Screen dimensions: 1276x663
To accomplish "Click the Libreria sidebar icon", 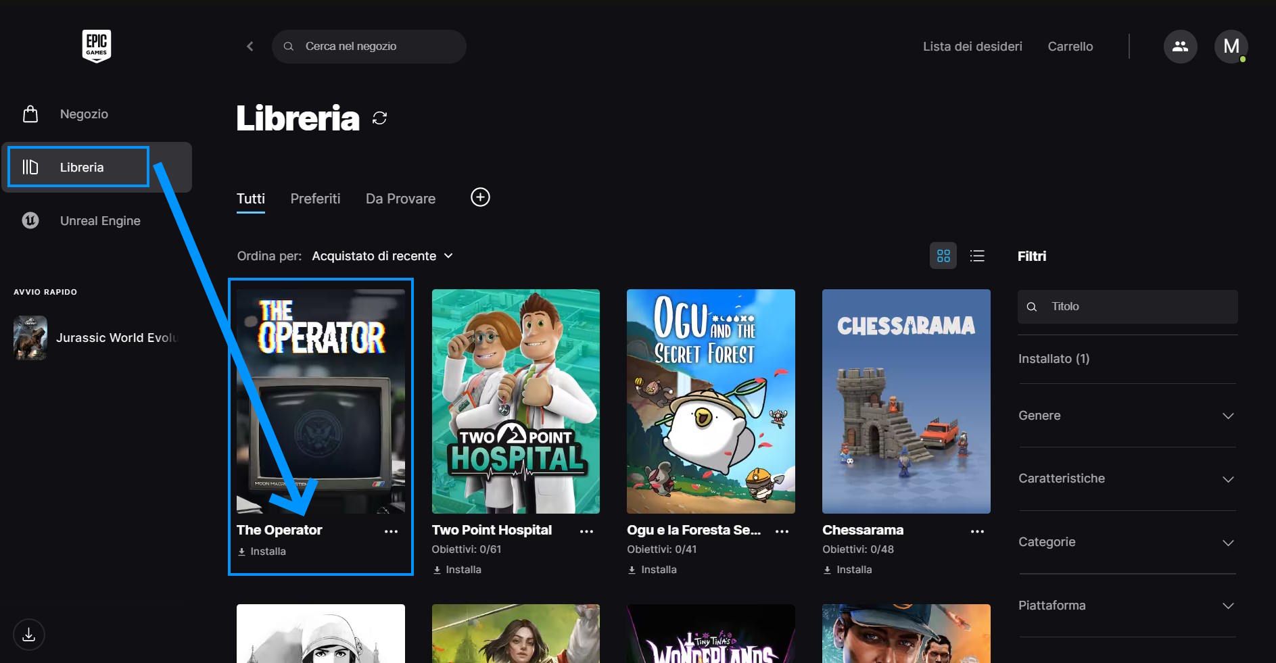I will click(x=30, y=167).
